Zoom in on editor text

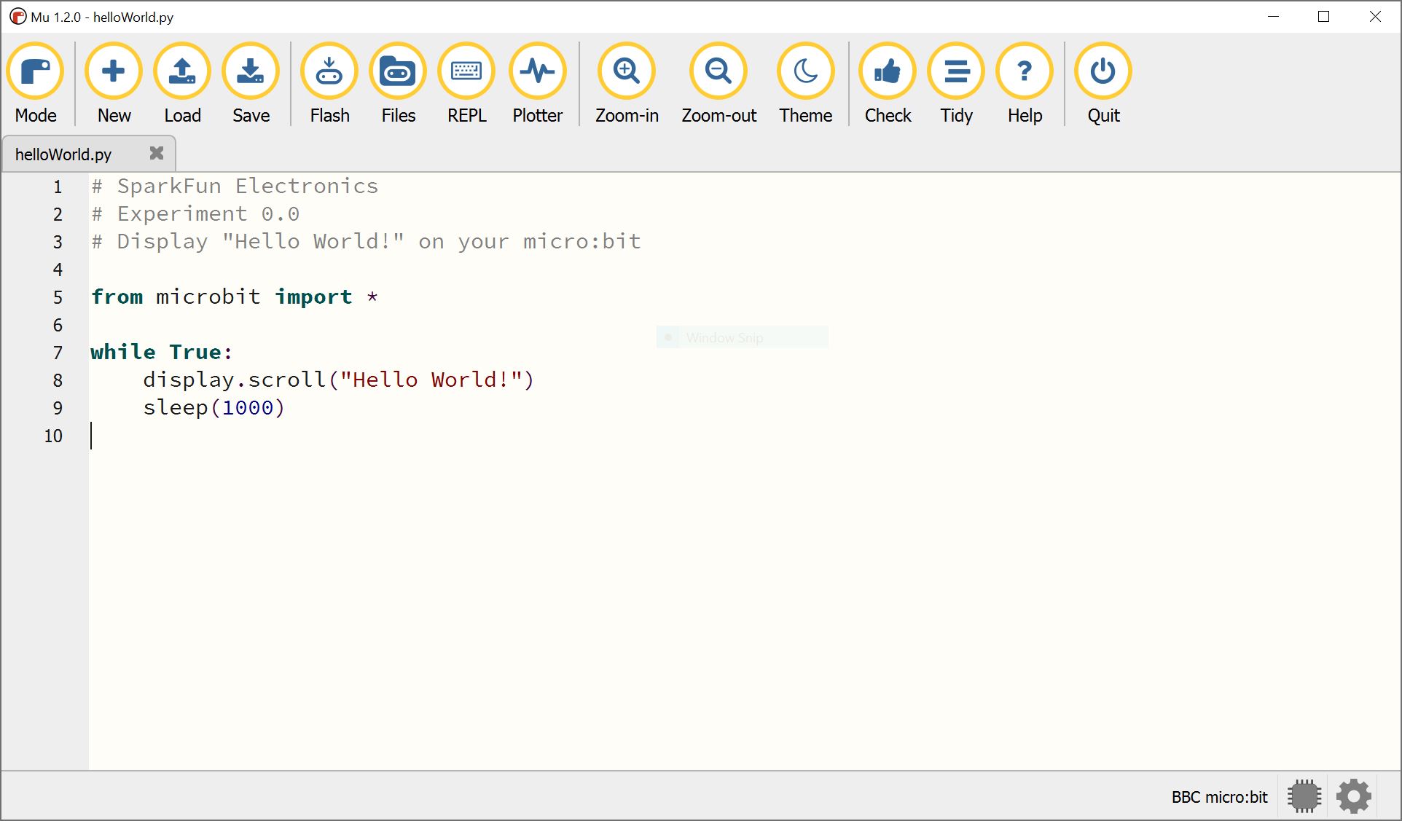tap(627, 84)
